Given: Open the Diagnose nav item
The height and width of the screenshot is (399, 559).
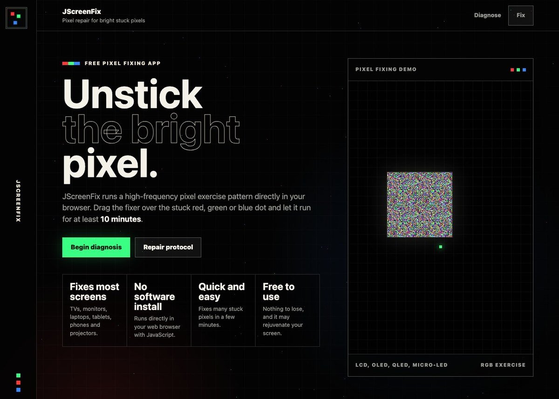Looking at the screenshot, I should [x=487, y=15].
